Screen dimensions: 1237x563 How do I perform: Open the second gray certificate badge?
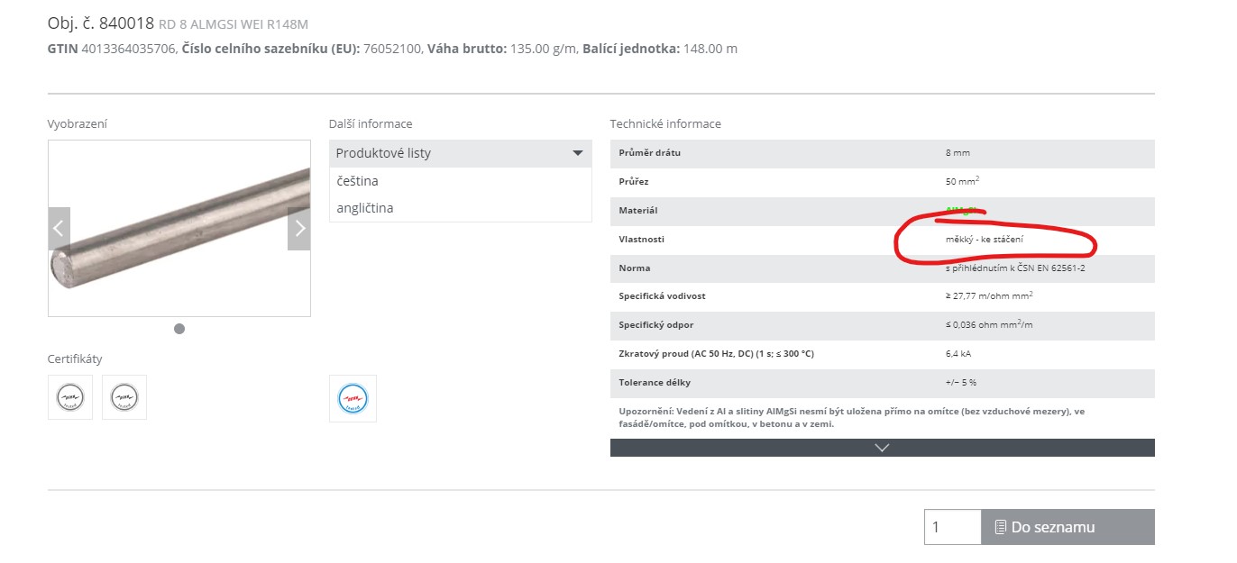click(124, 397)
